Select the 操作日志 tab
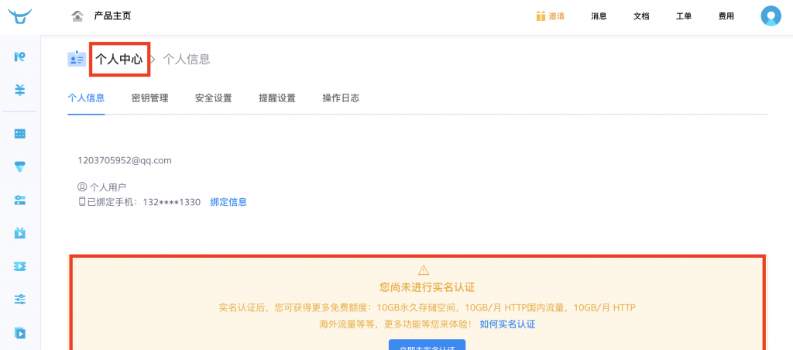The height and width of the screenshot is (350, 793). [x=341, y=98]
